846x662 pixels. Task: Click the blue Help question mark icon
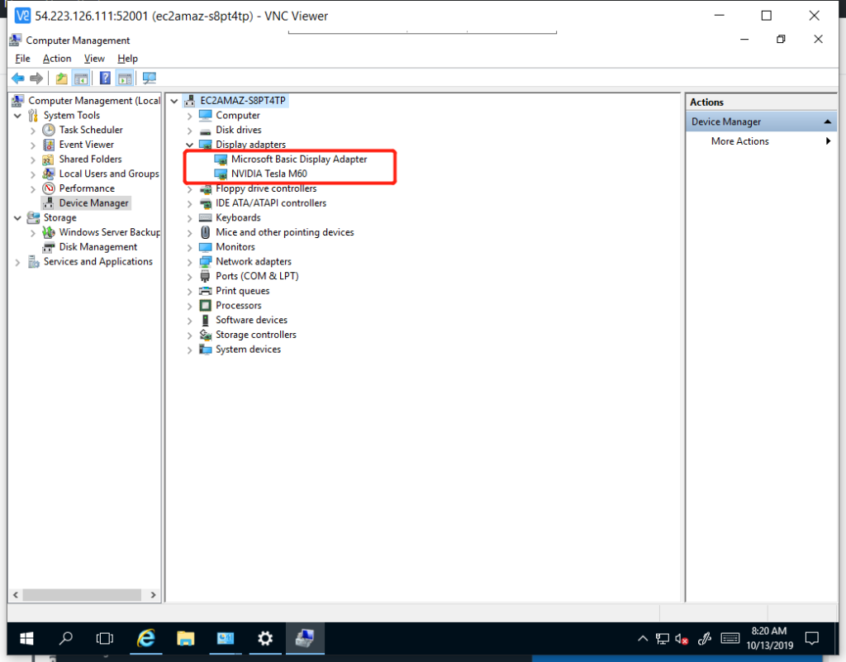pyautogui.click(x=105, y=79)
